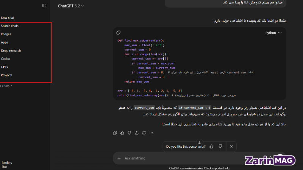Open the account profile showing Plus
The width and height of the screenshot is (303, 170).
point(7,165)
